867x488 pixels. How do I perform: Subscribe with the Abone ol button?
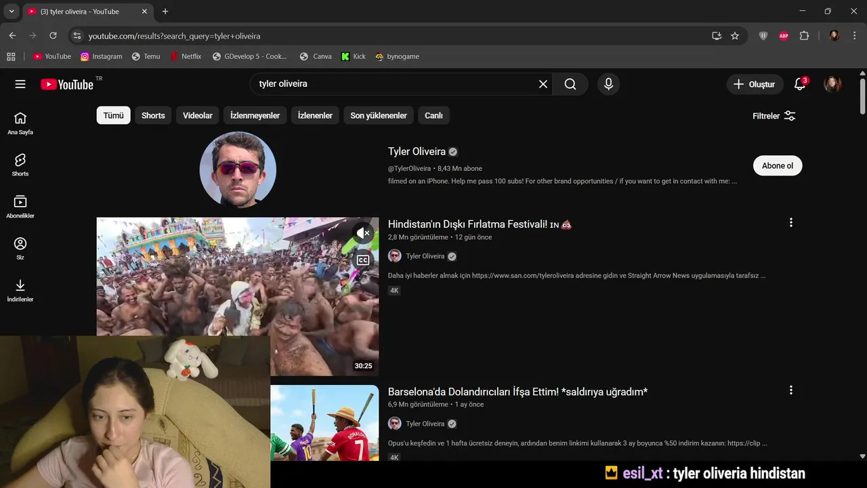[777, 165]
